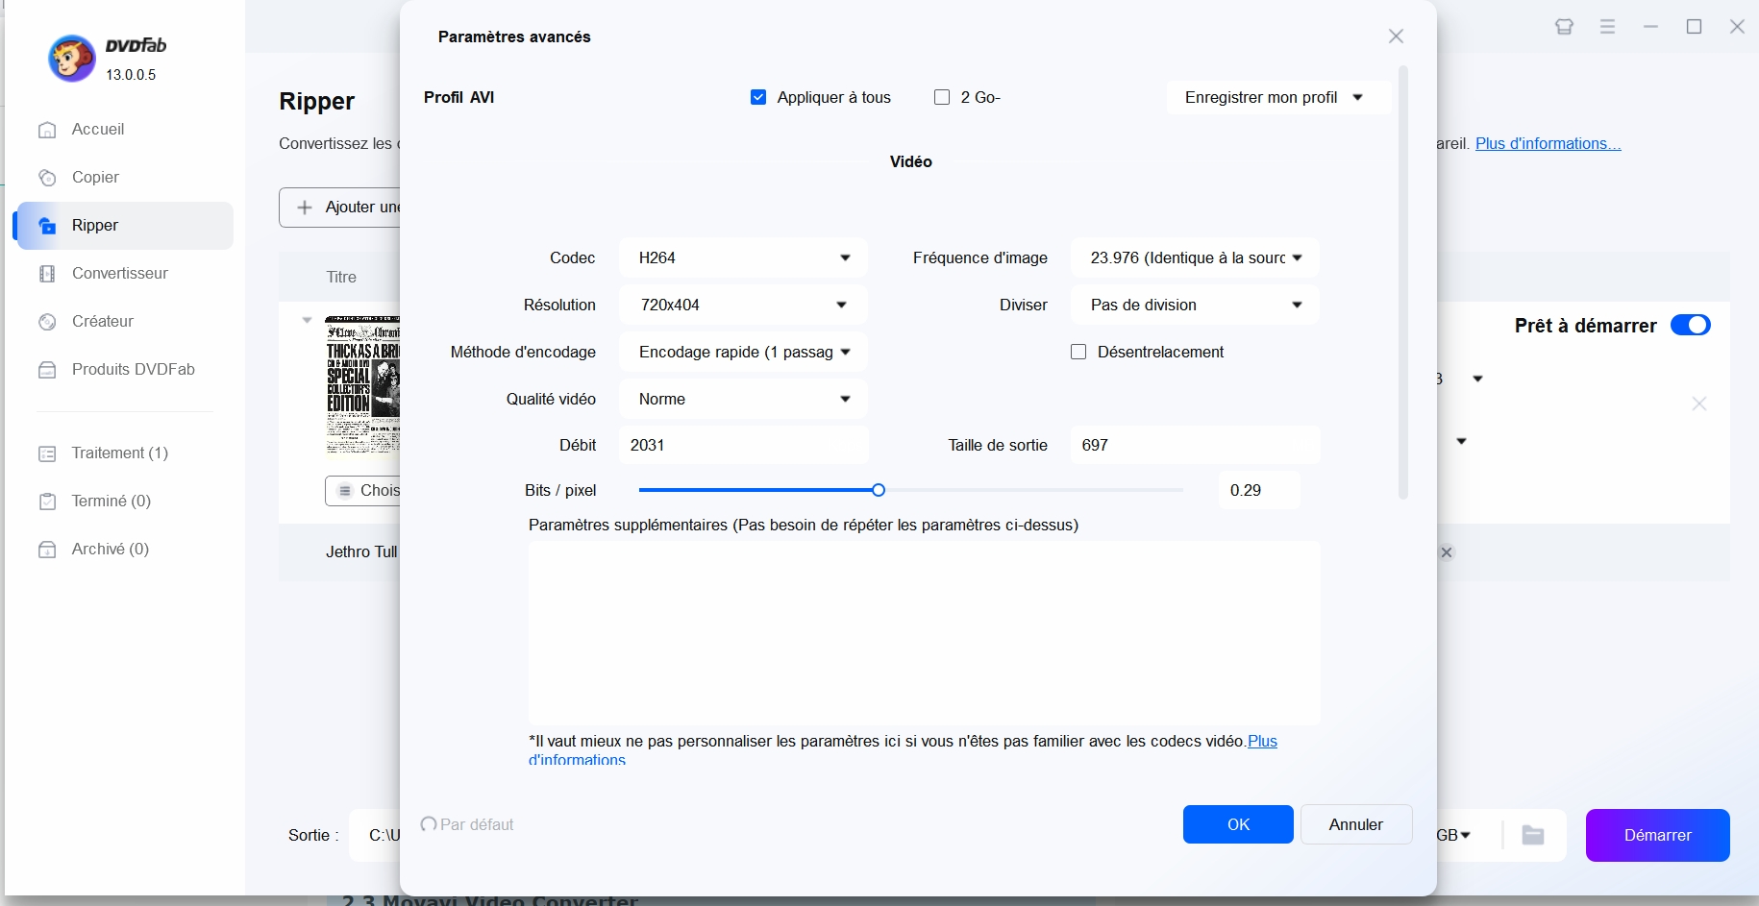Click the circled X beside Jethro Tull row
1759x906 pixels.
pyautogui.click(x=1447, y=552)
